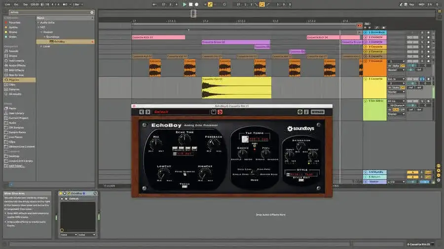Screen dimensions: 444x249
Task: Toggle EchoBoy device activator in device view
Action: coord(61,193)
